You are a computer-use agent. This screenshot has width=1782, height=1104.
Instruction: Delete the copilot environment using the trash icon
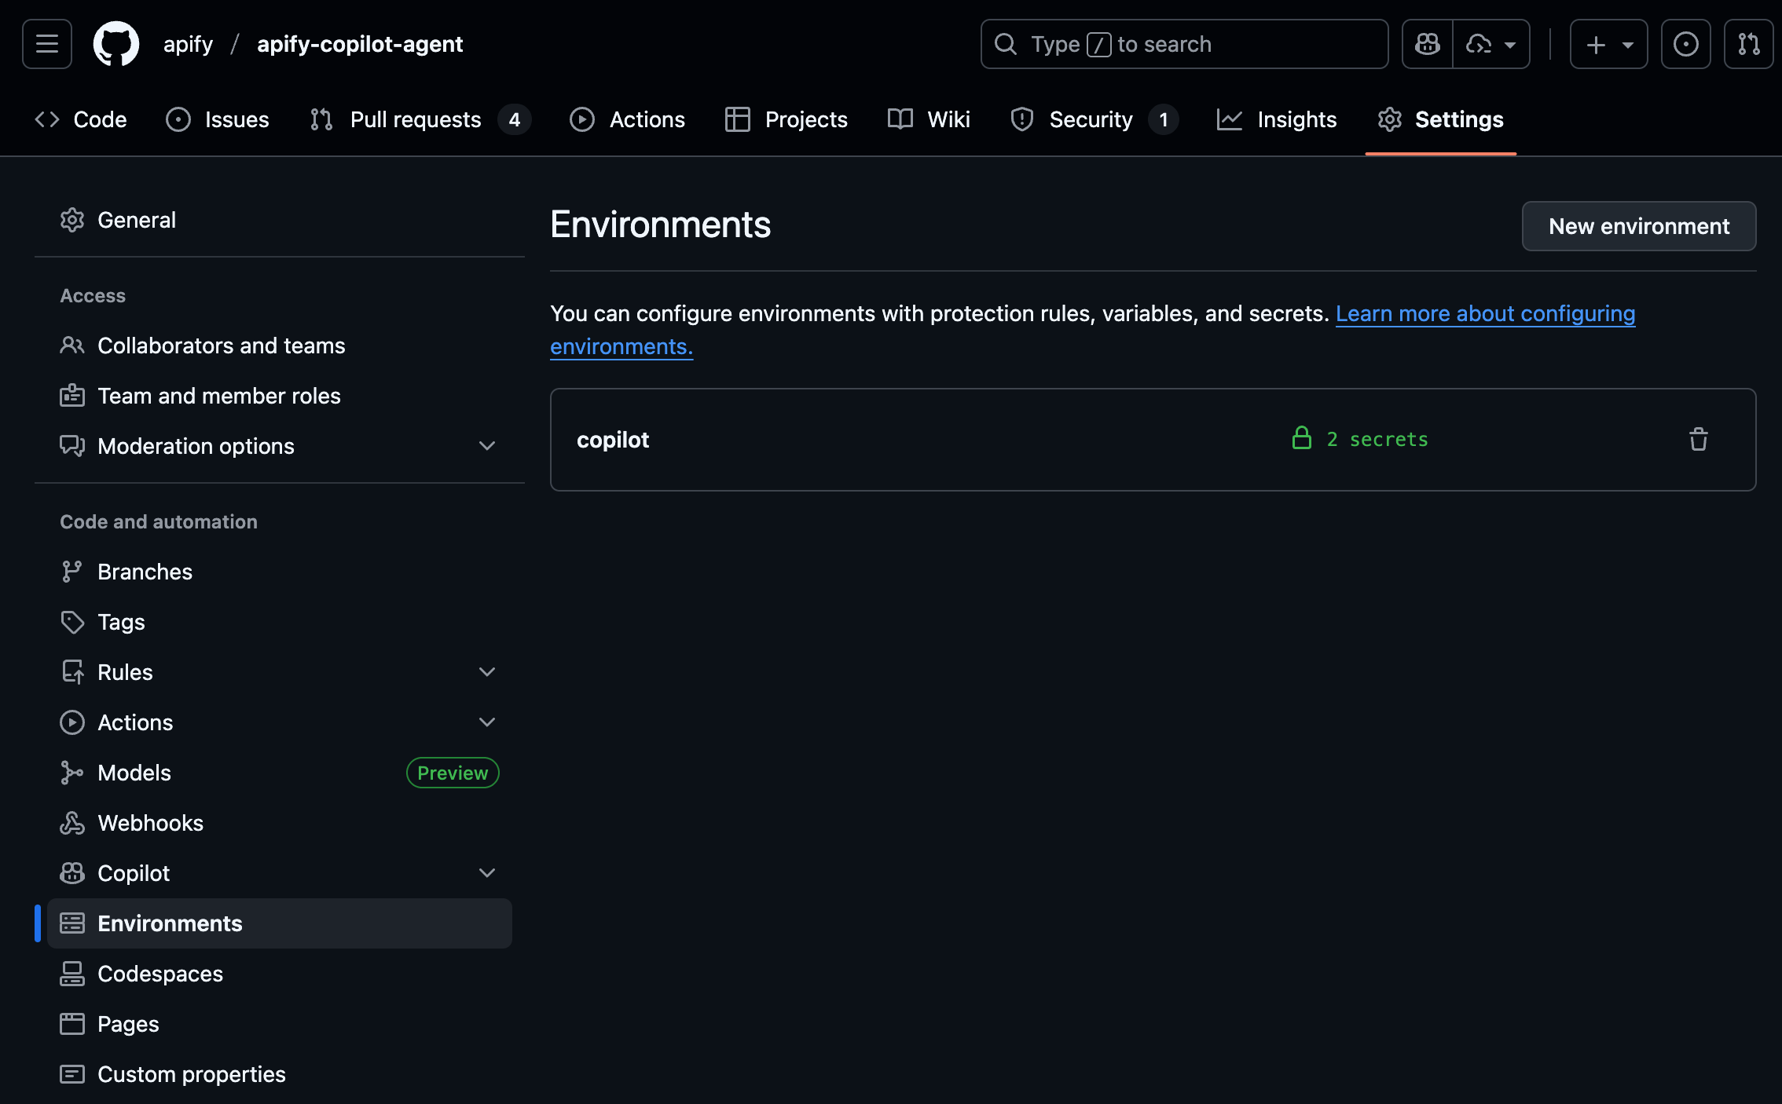click(1698, 440)
